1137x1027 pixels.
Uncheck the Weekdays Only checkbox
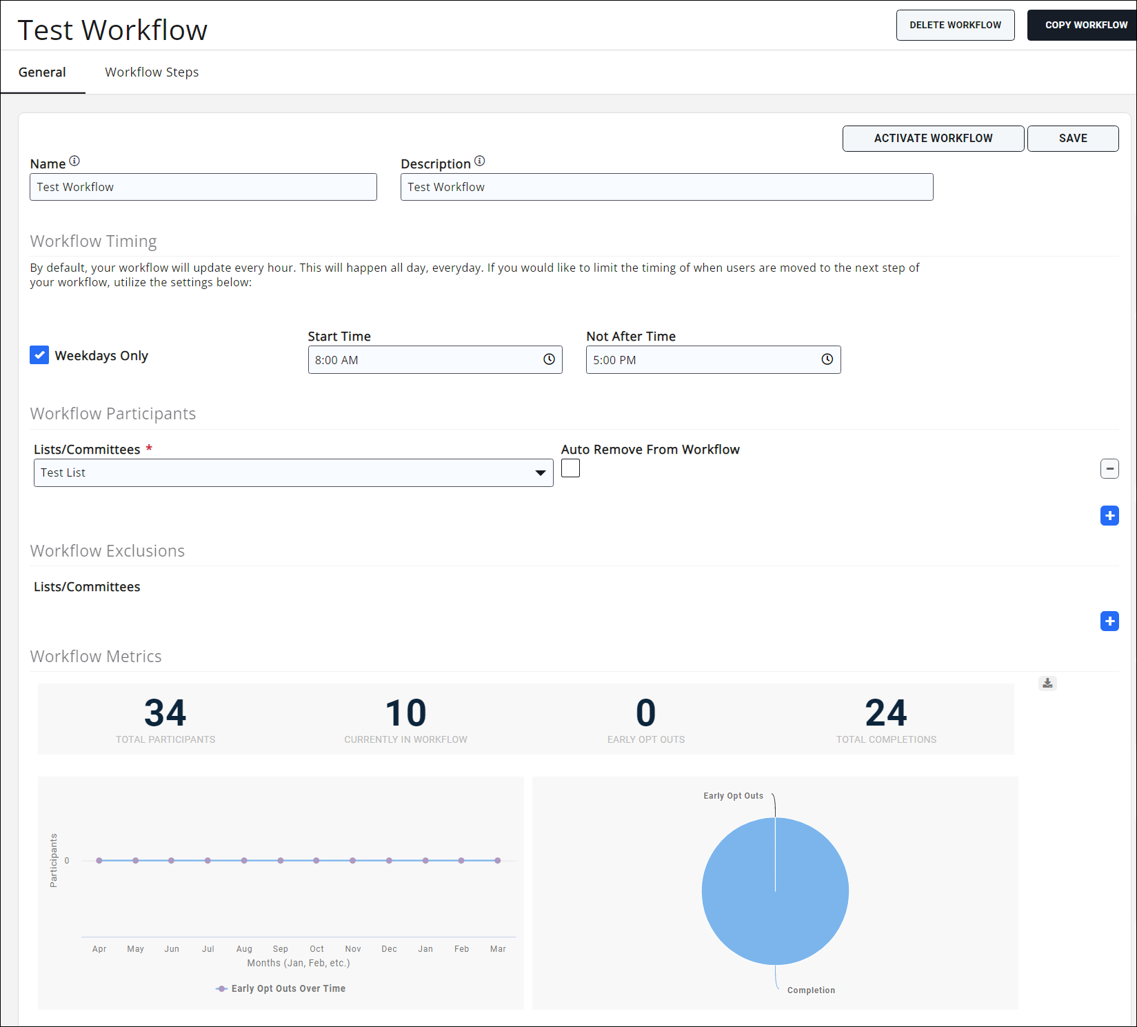pos(39,355)
